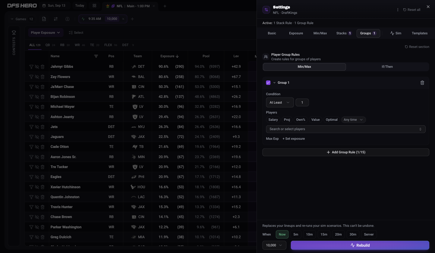Hide Ja'Marr Chase with eye-slash icon

coord(37,87)
